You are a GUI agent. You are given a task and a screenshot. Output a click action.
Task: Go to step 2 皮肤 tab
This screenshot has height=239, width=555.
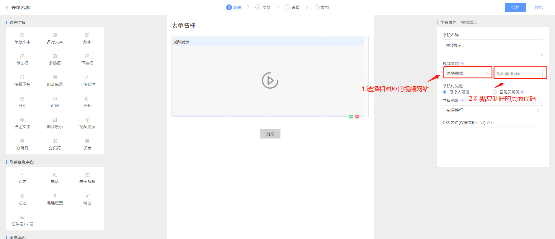263,7
